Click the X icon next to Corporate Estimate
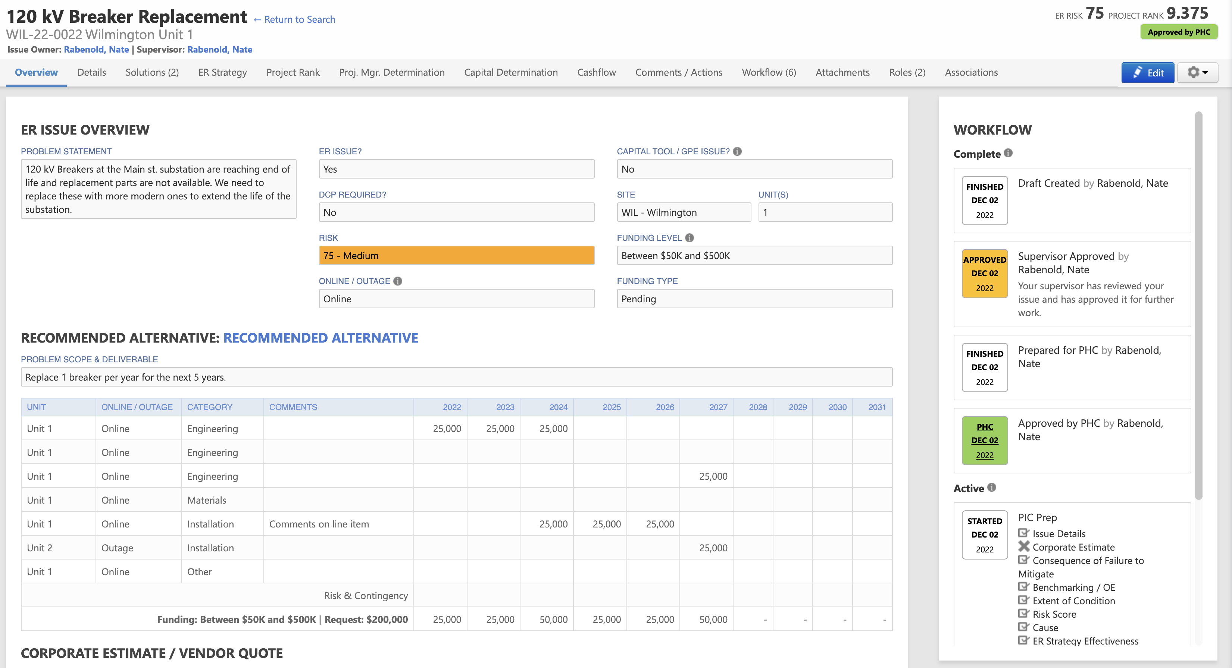This screenshot has width=1232, height=668. click(1023, 546)
